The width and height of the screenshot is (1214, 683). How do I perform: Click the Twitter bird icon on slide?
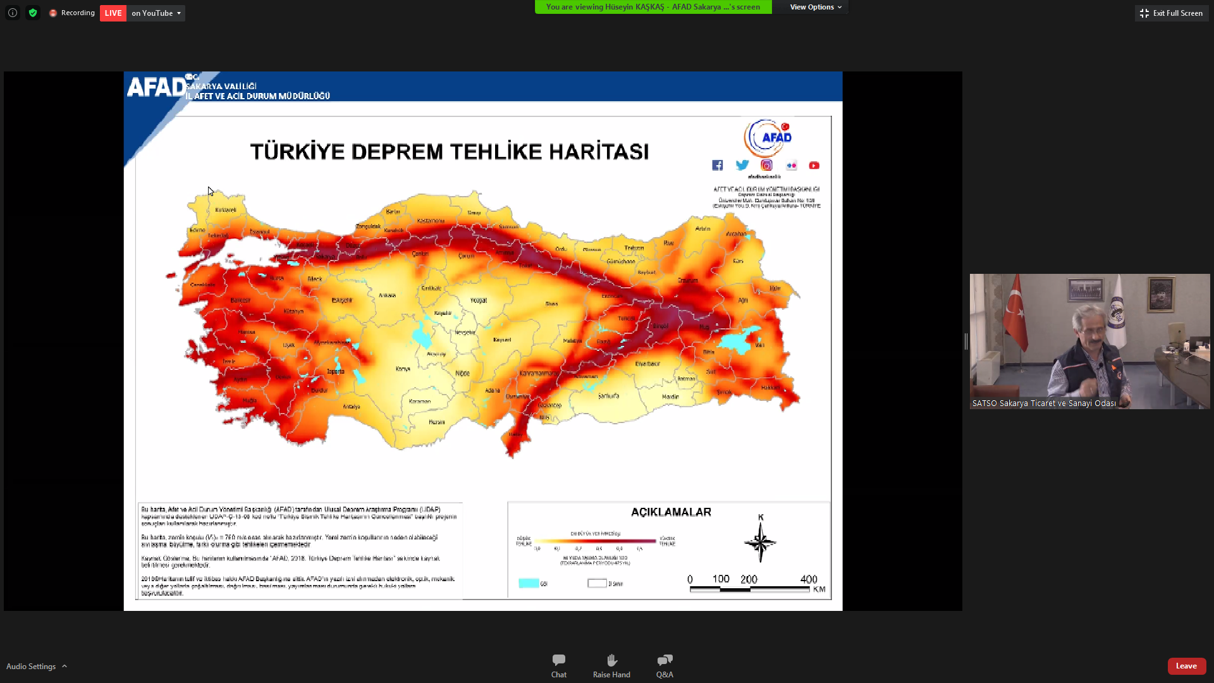[742, 166]
